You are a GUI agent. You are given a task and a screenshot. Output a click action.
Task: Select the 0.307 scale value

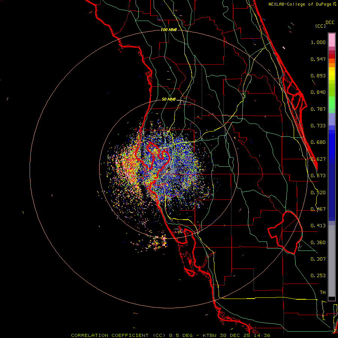318,259
